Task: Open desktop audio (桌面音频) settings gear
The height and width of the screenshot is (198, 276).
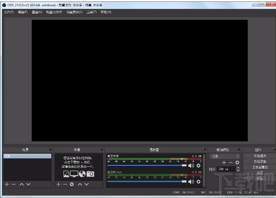Action: [199, 166]
